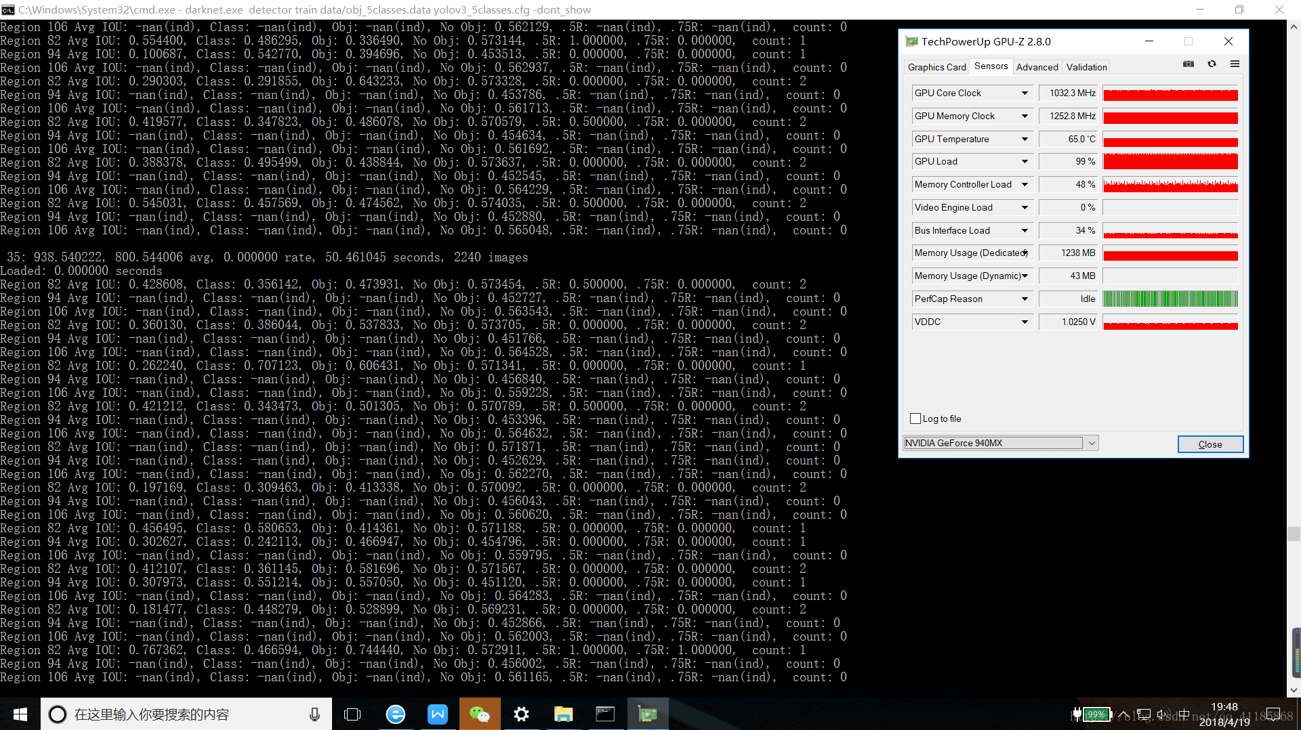Click the Cortana circle icon
The image size is (1301, 730).
[58, 714]
